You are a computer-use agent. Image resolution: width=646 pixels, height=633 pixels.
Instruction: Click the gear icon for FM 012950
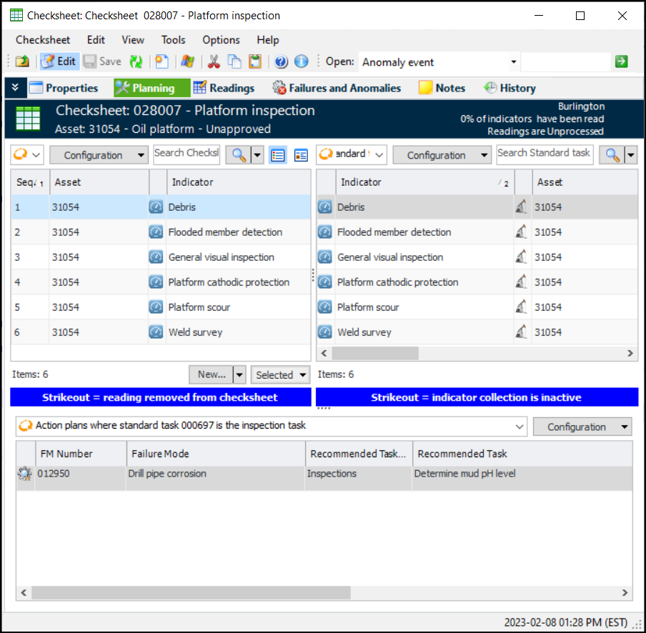[25, 474]
